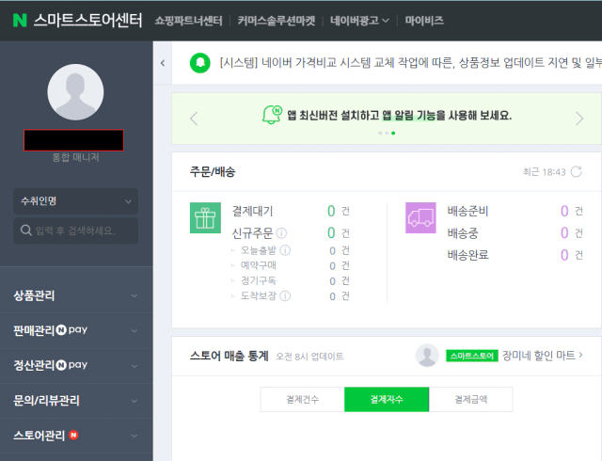Click the 정기구독 row label
The height and width of the screenshot is (461, 602).
tap(259, 280)
